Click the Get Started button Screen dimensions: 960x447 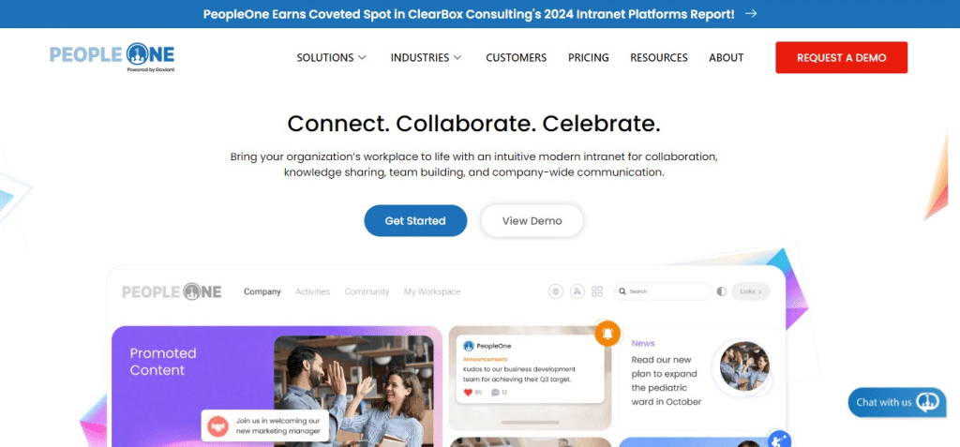point(415,220)
